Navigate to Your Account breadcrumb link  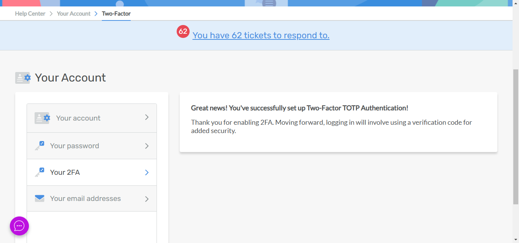pos(74,14)
